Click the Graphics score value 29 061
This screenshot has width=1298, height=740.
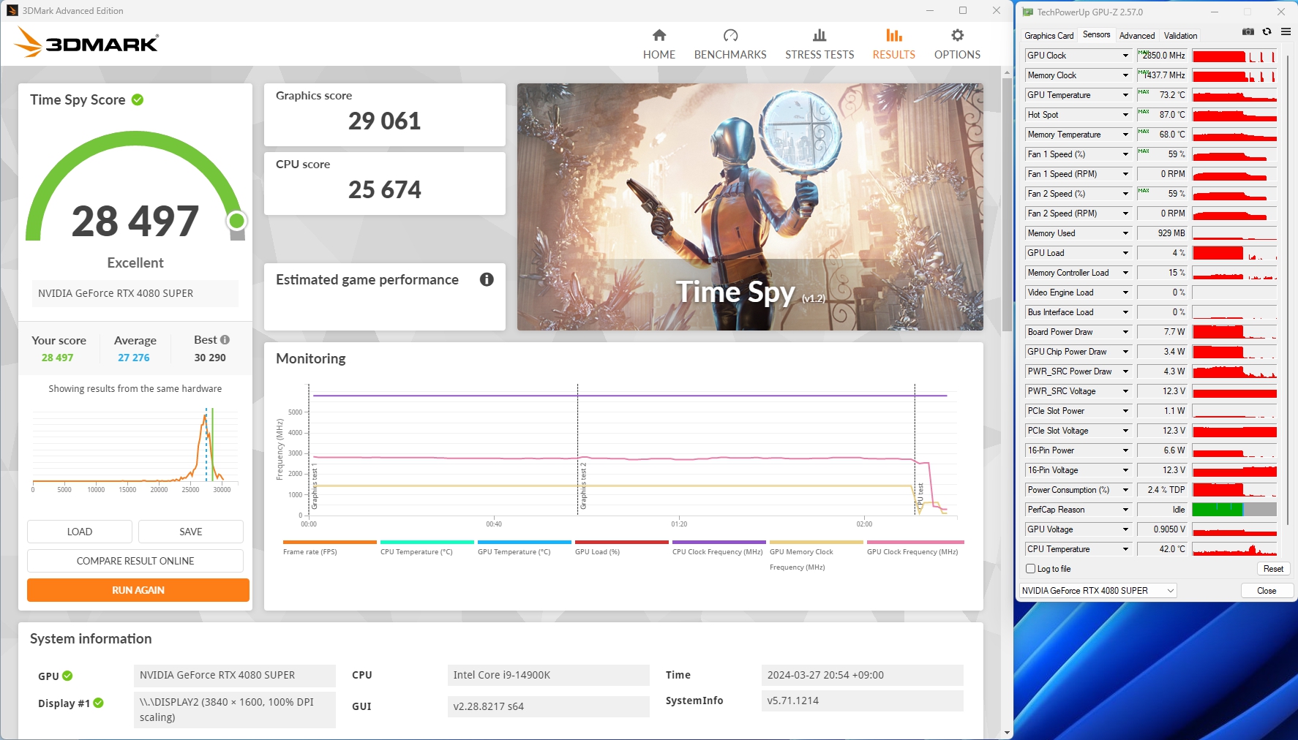385,121
